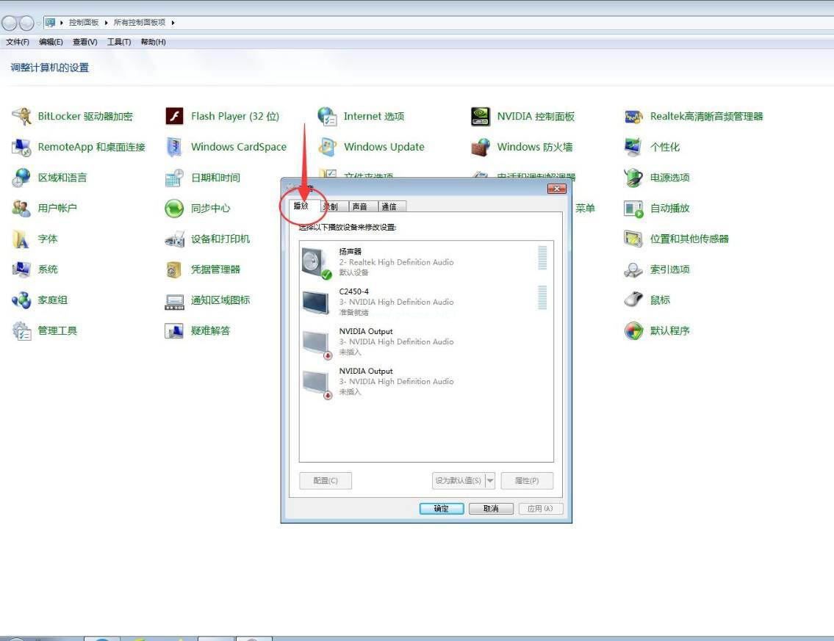
Task: Click the 属性(P) button
Action: [x=527, y=480]
